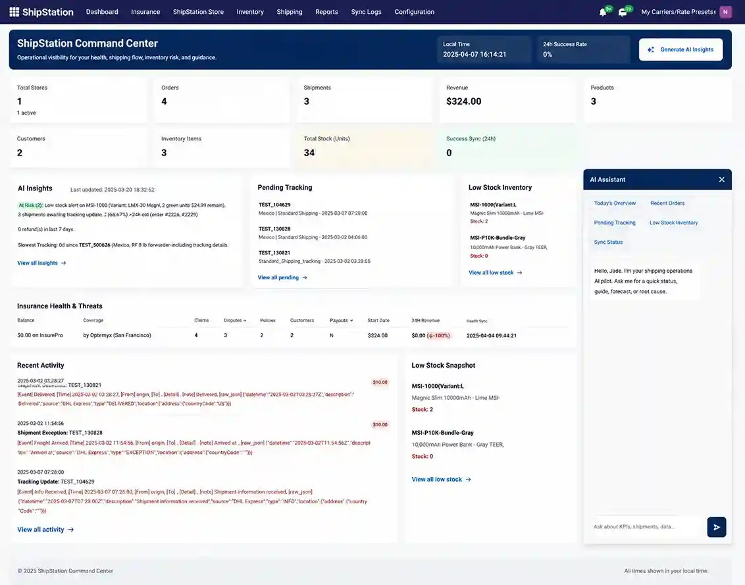This screenshot has height=585, width=745.
Task: Select Pending Tracking quick prompt
Action: [614, 223]
